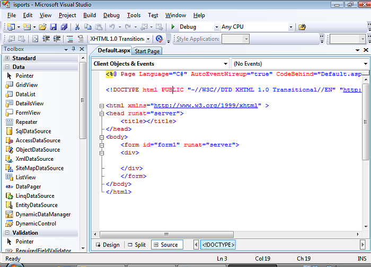The image size is (371, 267).
Task: Click the <!DOCTYPE> tag navigator button
Action: 217,245
